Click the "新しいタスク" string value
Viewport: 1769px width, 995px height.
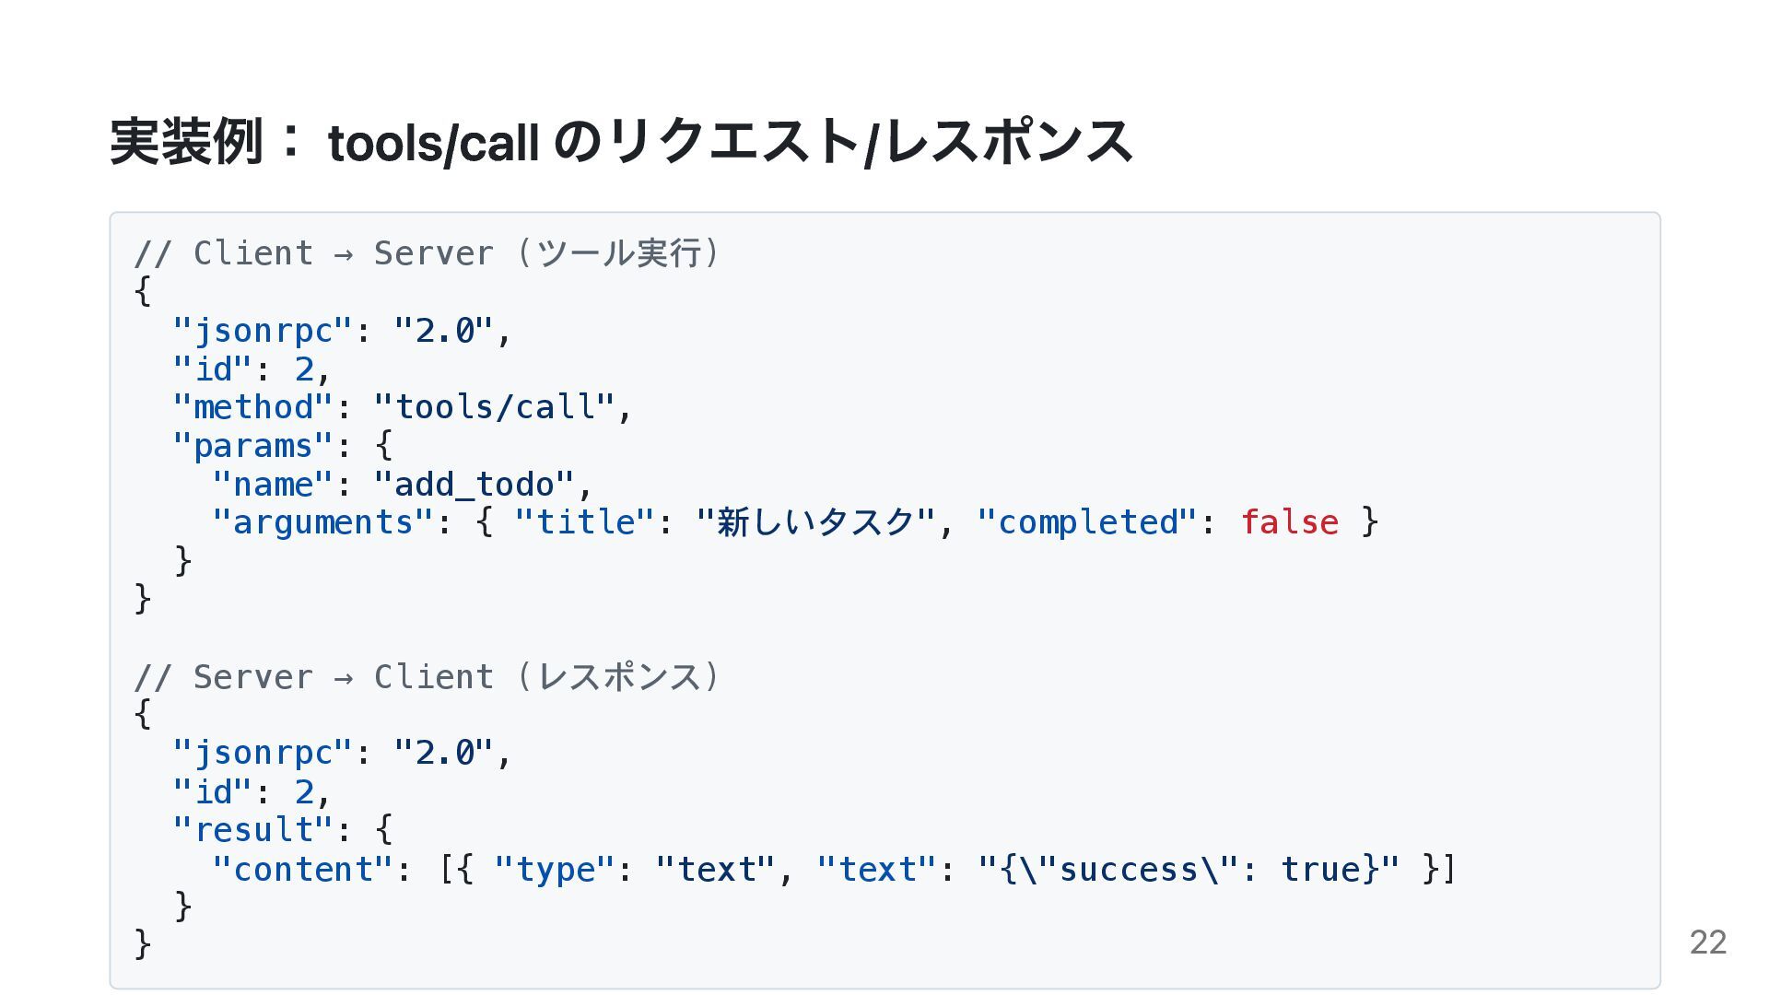click(x=815, y=522)
